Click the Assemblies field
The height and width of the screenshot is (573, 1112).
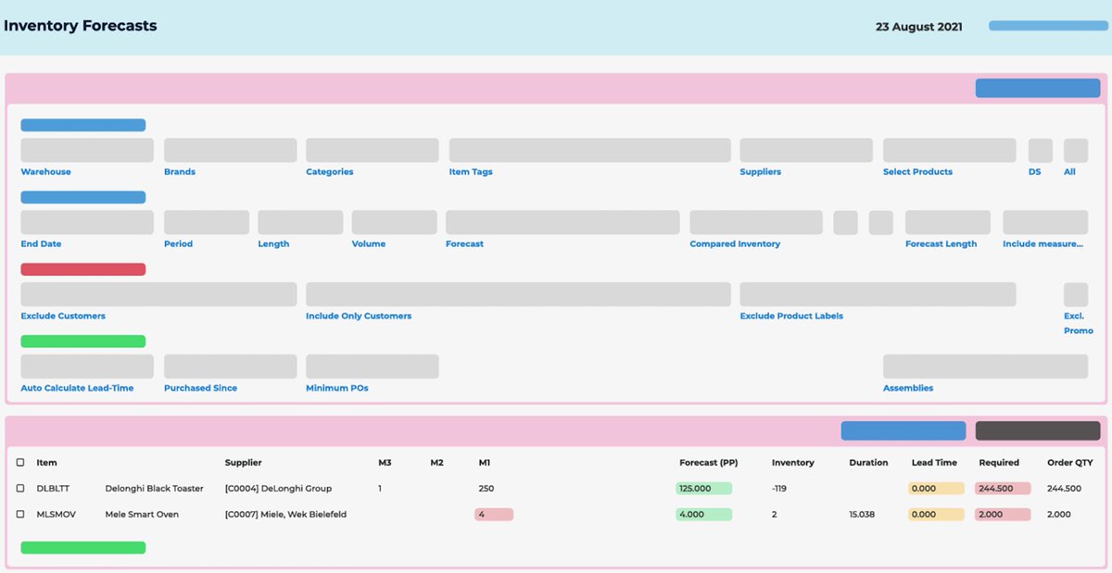[985, 367]
